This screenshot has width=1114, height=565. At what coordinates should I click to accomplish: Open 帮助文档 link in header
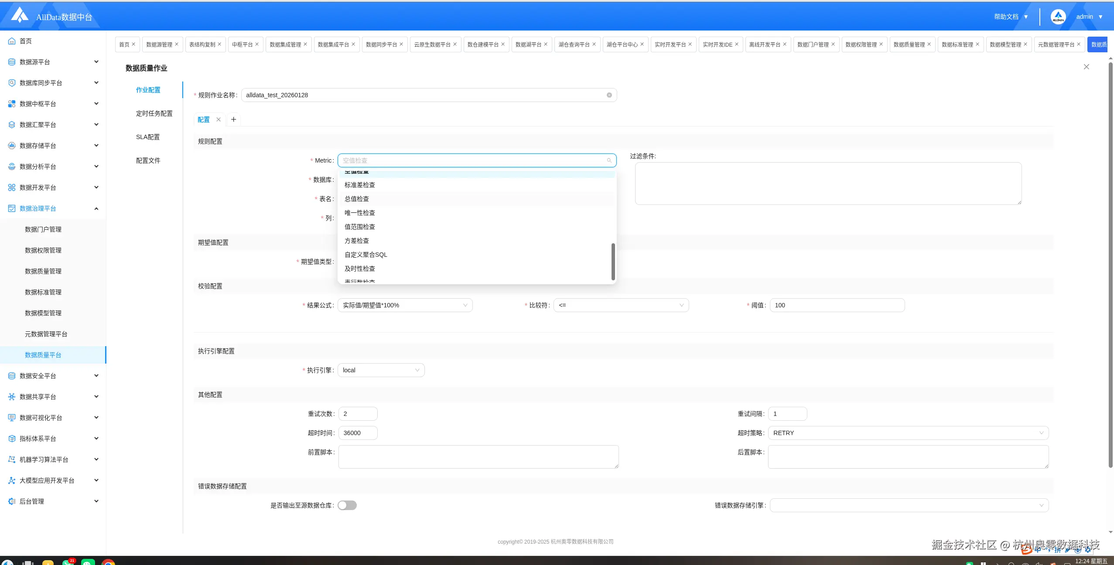click(1006, 17)
